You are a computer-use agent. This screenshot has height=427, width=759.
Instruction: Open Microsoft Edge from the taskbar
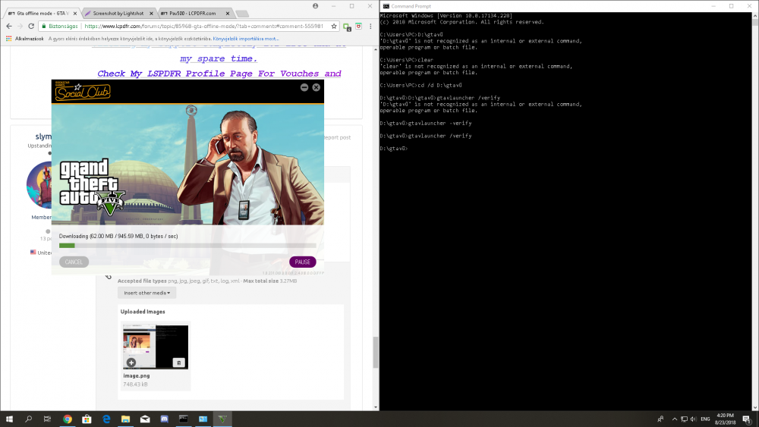(x=106, y=419)
